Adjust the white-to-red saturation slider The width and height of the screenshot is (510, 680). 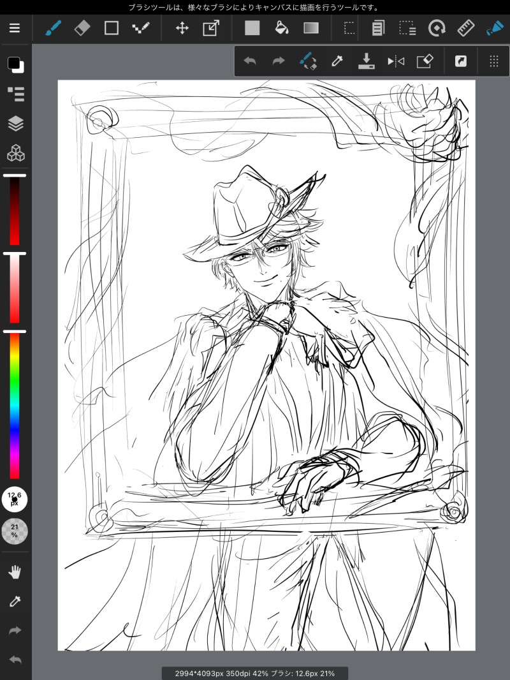click(15, 288)
